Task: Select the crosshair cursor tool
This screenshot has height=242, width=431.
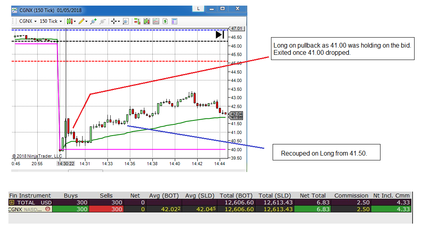Action: (114, 21)
